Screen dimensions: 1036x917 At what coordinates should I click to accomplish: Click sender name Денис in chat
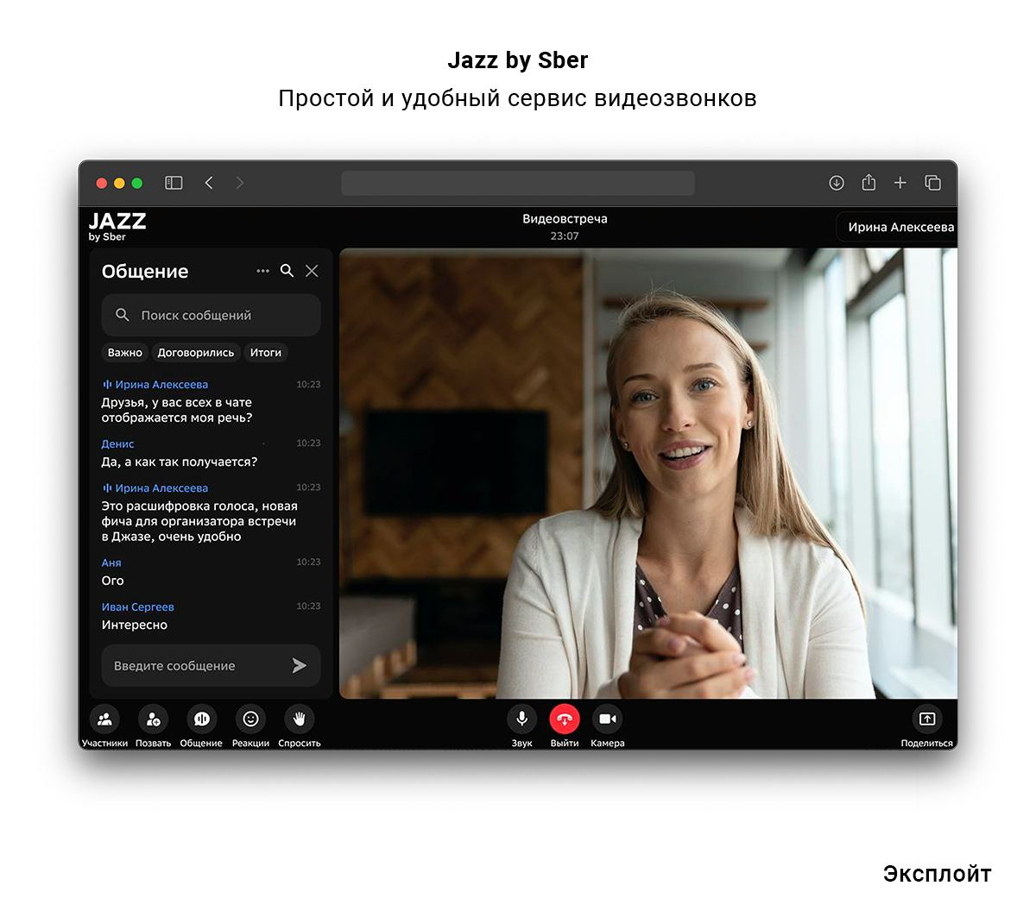point(118,444)
